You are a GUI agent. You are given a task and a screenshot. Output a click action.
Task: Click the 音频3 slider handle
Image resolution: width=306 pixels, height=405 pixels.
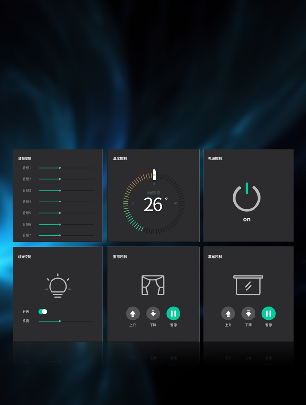tap(60, 190)
